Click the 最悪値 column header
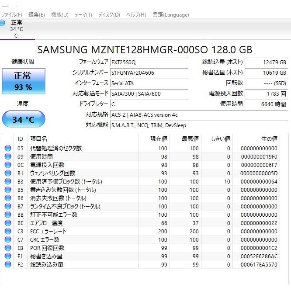The width and height of the screenshot is (291, 291). 185,139
